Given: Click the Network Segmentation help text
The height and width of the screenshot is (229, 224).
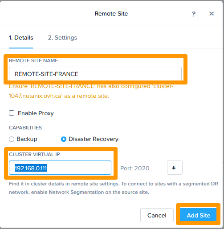Looking at the screenshot, I should click(114, 188).
